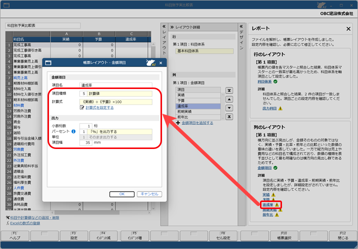Viewport: 358px width, 249px height.
Task: Click the plus icon before 金額項目を追加する
Action: pyautogui.click(x=178, y=123)
